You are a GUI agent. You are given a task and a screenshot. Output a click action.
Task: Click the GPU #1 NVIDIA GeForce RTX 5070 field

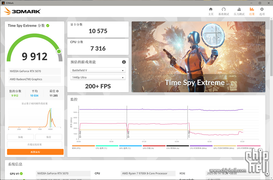click(63, 173)
